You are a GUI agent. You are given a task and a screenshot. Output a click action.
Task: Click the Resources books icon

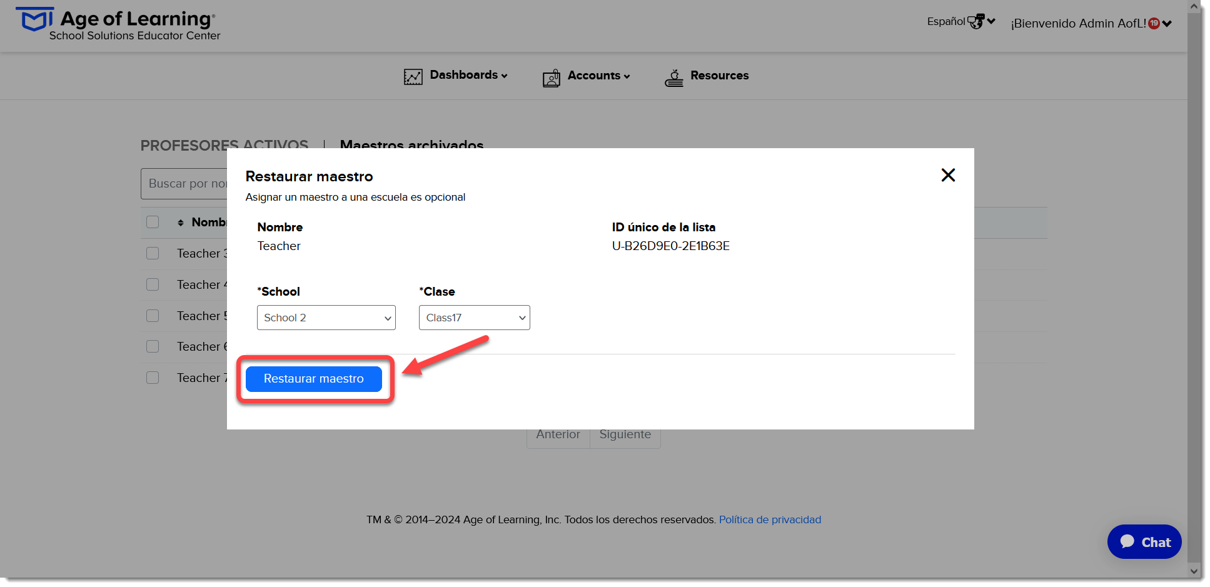673,78
